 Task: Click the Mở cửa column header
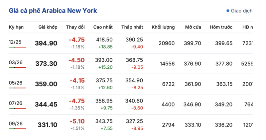(193, 27)
